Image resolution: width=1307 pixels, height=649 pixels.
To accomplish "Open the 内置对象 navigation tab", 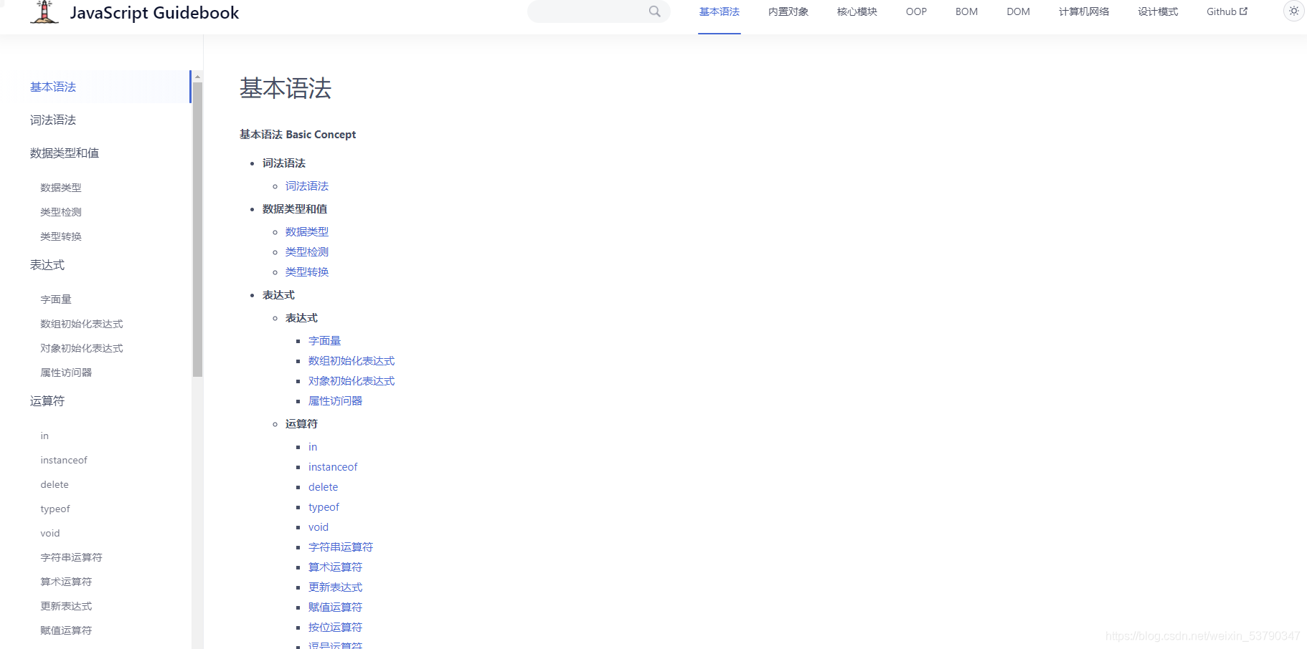I will click(788, 11).
